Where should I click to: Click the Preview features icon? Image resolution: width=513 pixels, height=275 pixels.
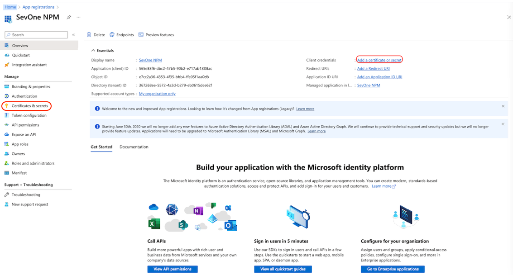coord(141,35)
